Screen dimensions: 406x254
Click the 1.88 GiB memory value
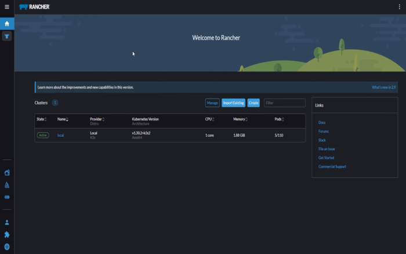click(239, 135)
